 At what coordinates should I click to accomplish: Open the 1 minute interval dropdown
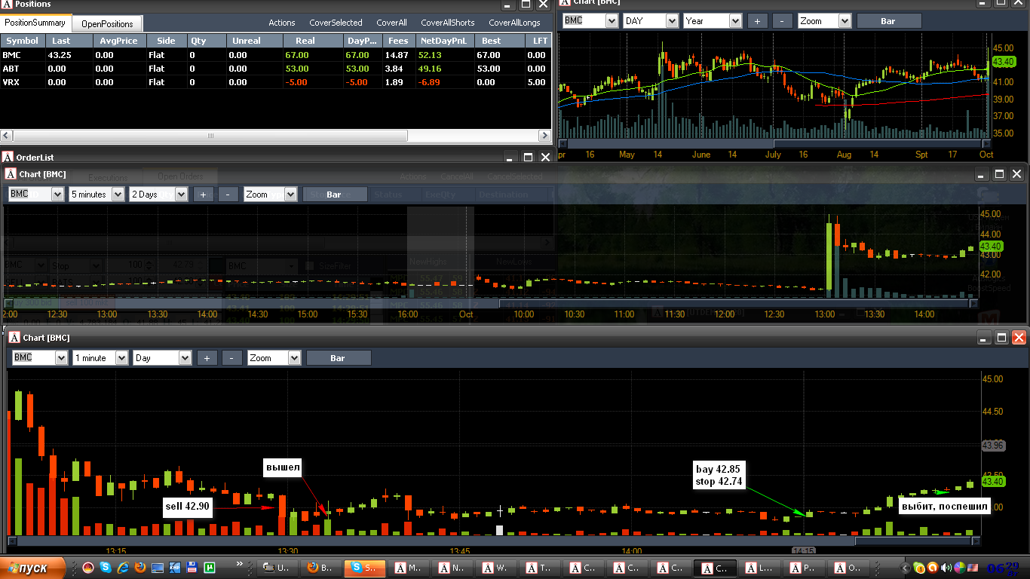pos(100,358)
